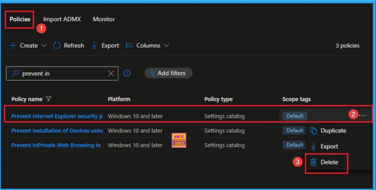The width and height of the screenshot is (376, 190).
Task: Click the context menu Export arrow icon
Action: pyautogui.click(x=313, y=146)
